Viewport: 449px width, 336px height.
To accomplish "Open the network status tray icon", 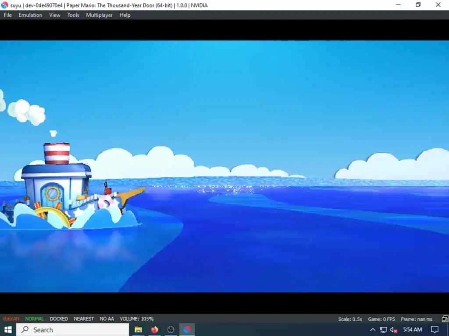I will point(383,330).
